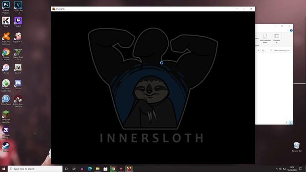
Task: Open Football Manager 20 desktop icon
Action: coord(6,133)
